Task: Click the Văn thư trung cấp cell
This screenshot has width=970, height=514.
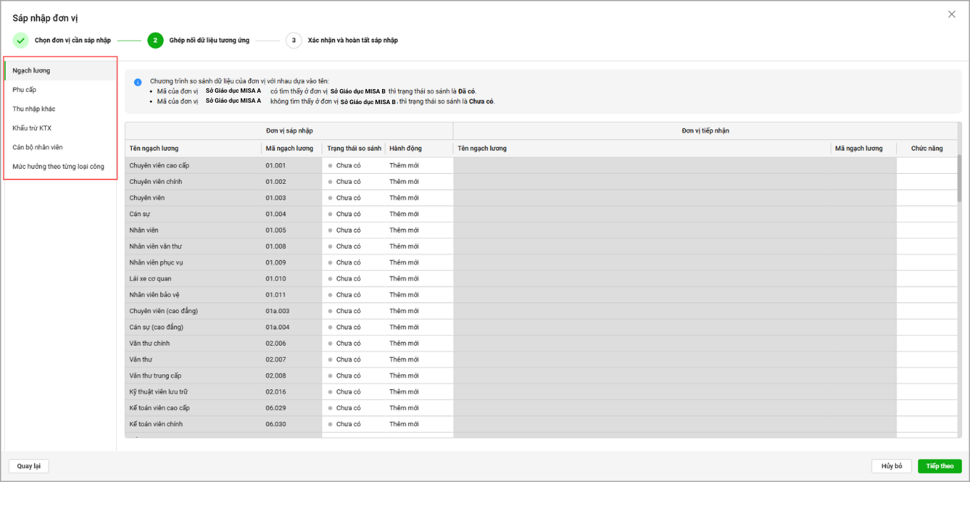Action: coord(193,376)
